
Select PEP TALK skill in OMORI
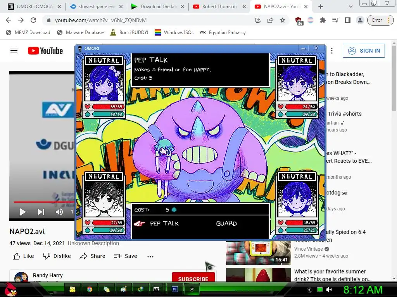[164, 224]
